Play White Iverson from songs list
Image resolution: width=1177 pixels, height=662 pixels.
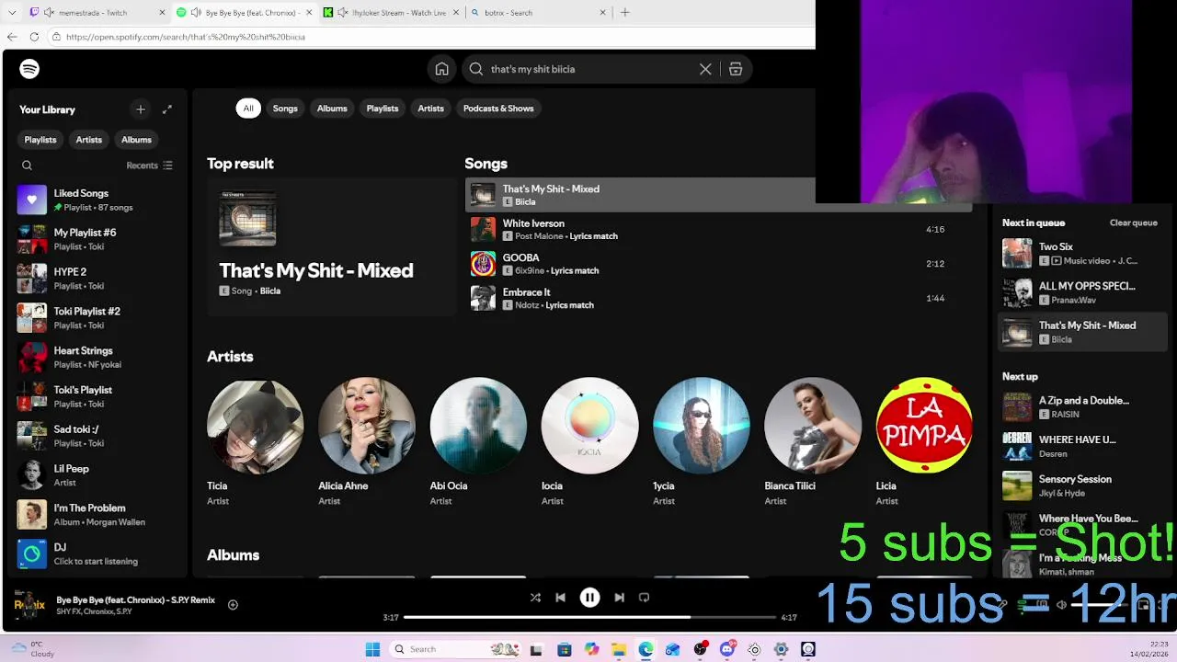pos(718,229)
